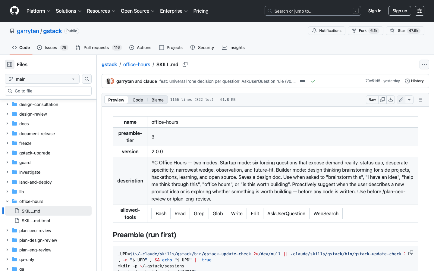Switch to the Insights tab
This screenshot has width=434, height=271.
[x=233, y=48]
